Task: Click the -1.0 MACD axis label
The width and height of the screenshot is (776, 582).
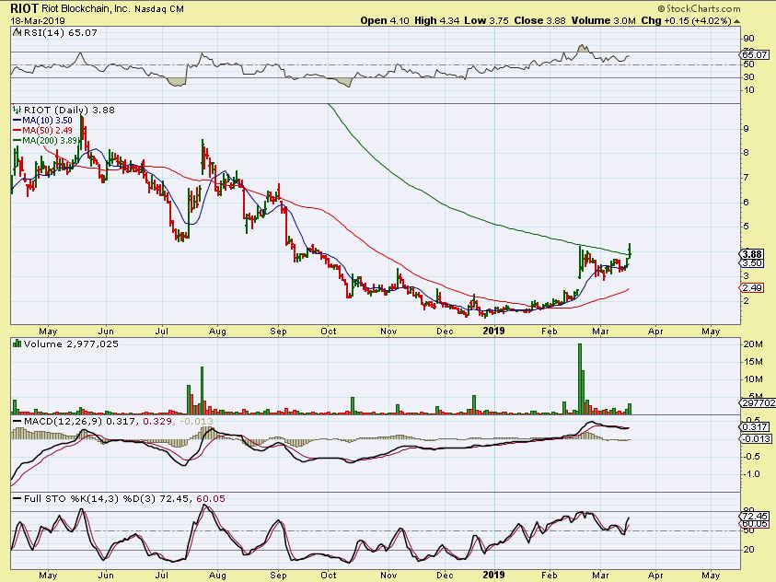Action: pyautogui.click(x=752, y=474)
